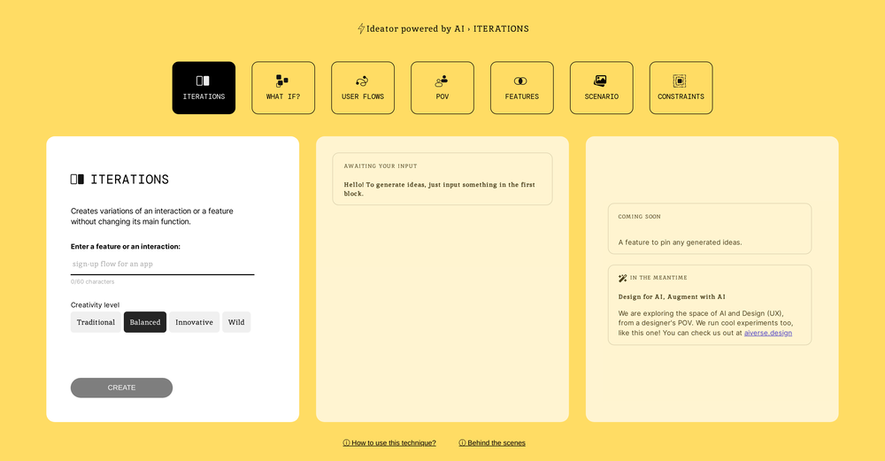
Task: Open the aiverse.design link
Action: (767, 333)
